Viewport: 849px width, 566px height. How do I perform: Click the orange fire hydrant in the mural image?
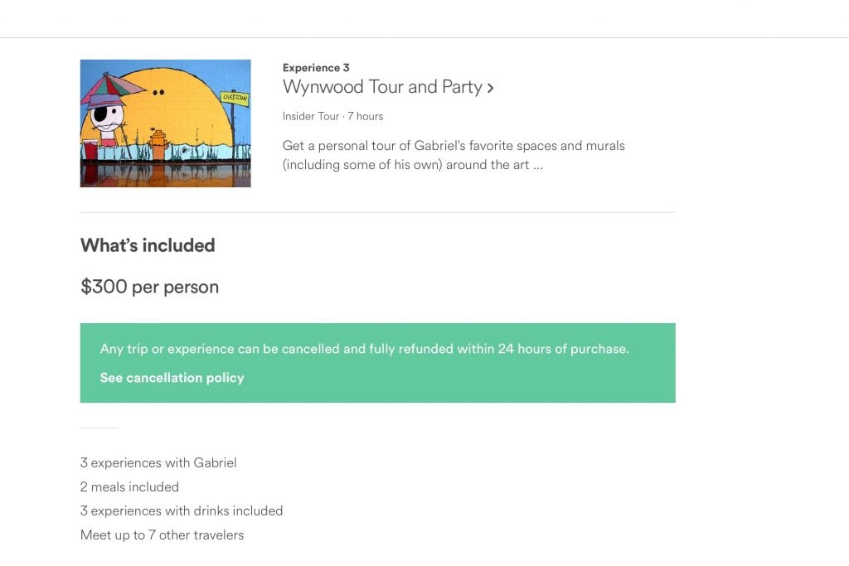[x=158, y=144]
